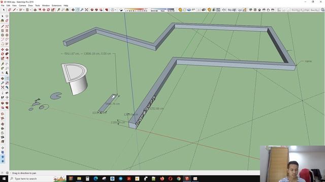Toggle the Pan tool in left tool set

click(7, 78)
